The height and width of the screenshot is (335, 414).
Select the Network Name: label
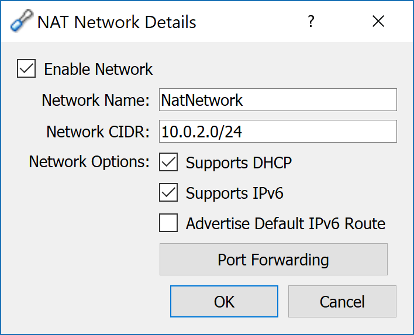[95, 101]
